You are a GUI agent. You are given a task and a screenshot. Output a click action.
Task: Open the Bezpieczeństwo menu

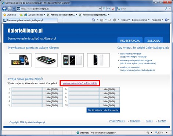point(141,20)
